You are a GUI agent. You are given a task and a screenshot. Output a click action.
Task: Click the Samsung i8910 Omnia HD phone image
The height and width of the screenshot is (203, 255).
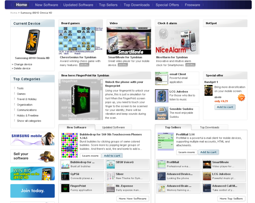pos(32,42)
